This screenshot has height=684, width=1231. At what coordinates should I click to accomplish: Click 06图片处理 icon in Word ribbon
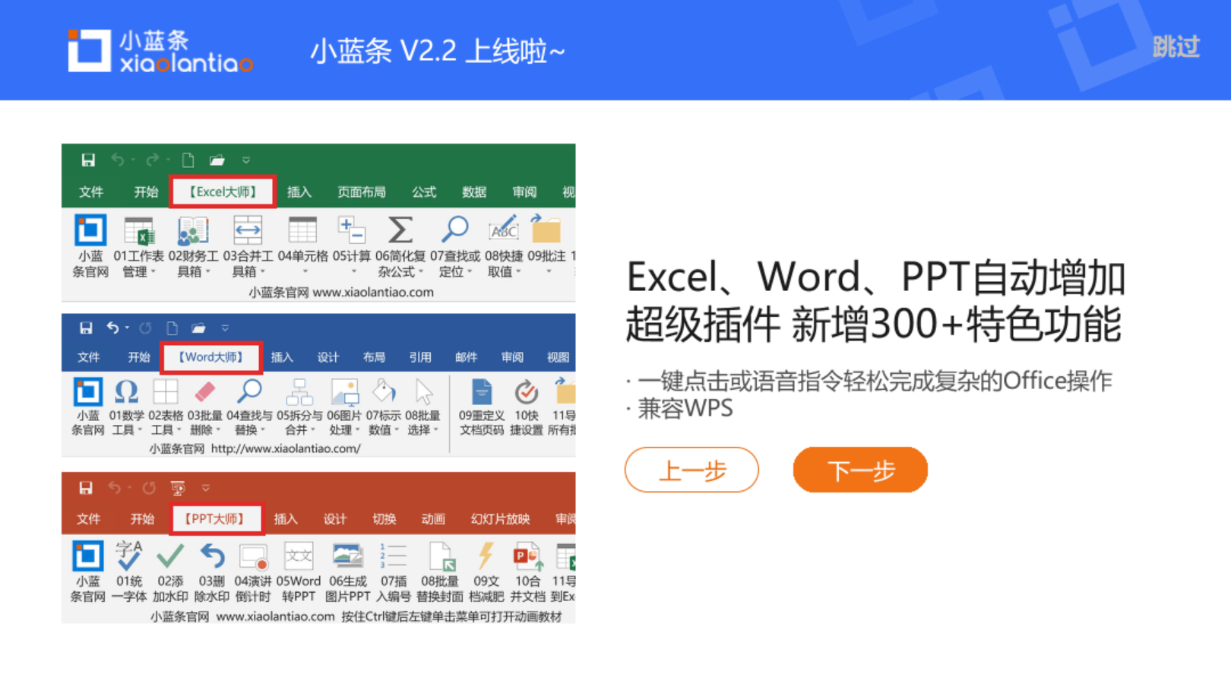[344, 392]
